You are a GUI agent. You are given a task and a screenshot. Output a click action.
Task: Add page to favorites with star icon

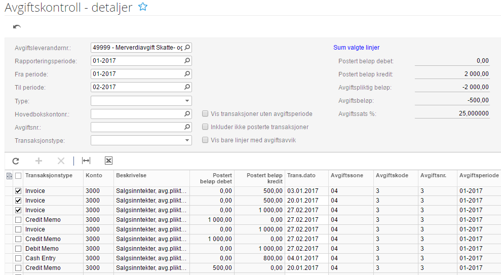143,7
